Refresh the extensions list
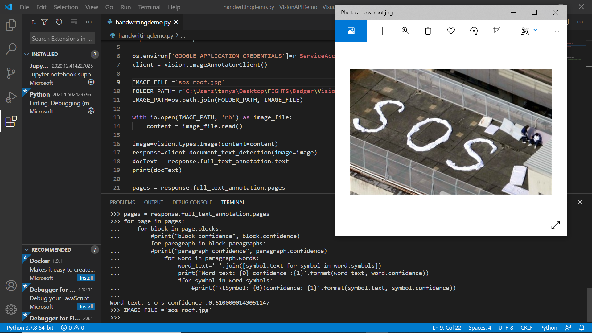The height and width of the screenshot is (333, 592). pyautogui.click(x=59, y=22)
